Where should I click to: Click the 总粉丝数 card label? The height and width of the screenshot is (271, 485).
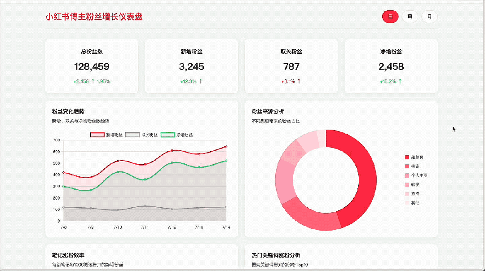92,52
